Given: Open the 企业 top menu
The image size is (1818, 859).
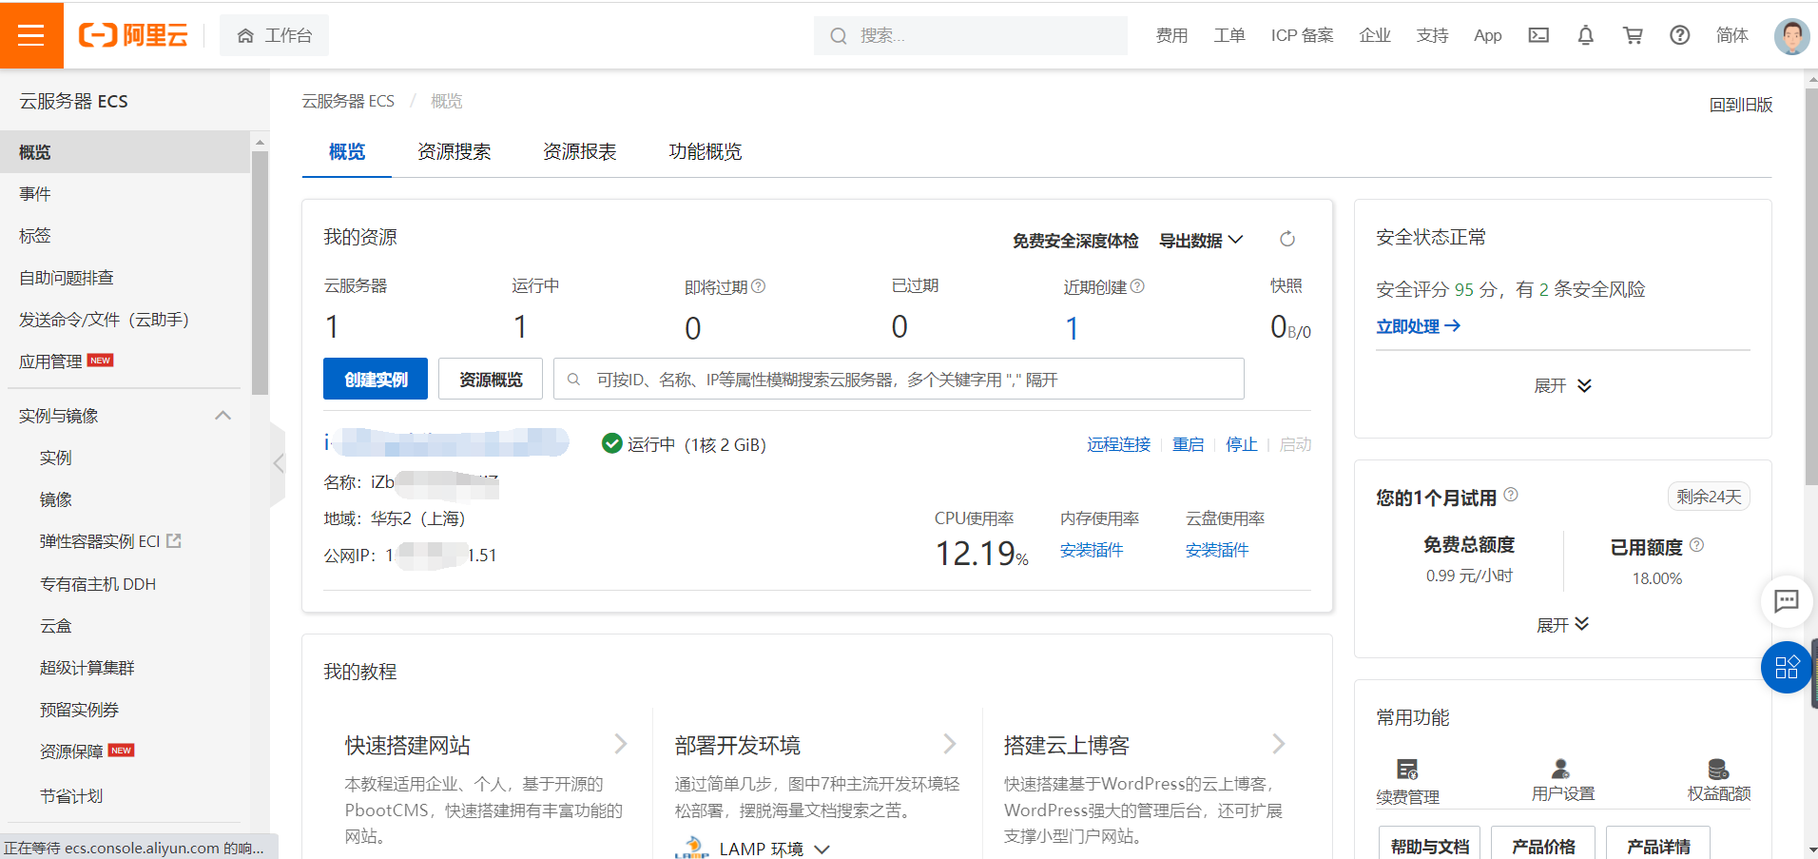Looking at the screenshot, I should [x=1375, y=35].
